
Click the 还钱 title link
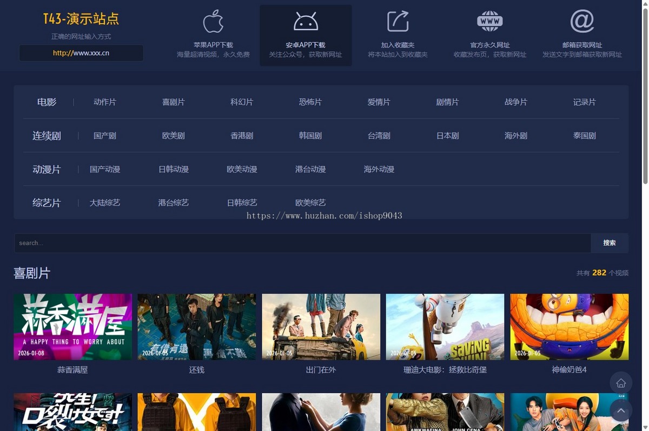[197, 370]
